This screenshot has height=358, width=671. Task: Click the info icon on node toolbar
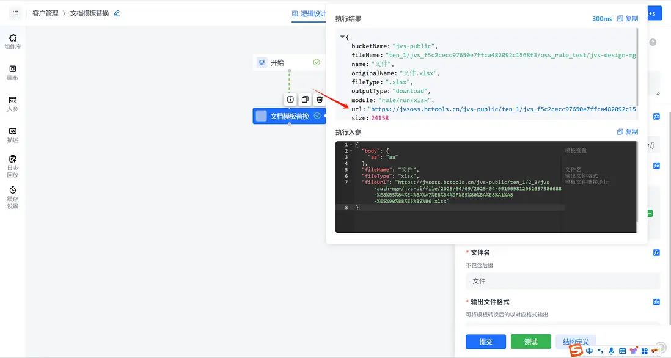[x=290, y=99]
